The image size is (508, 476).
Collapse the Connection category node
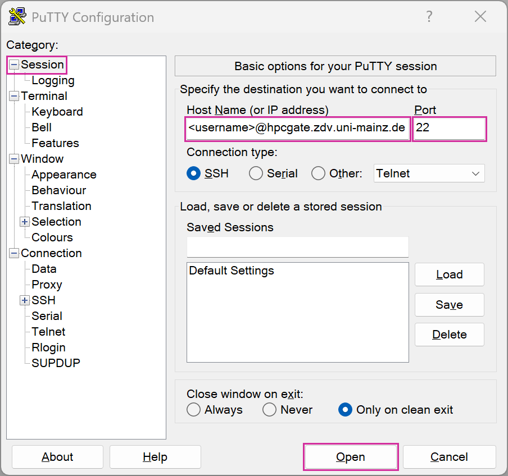[14, 253]
